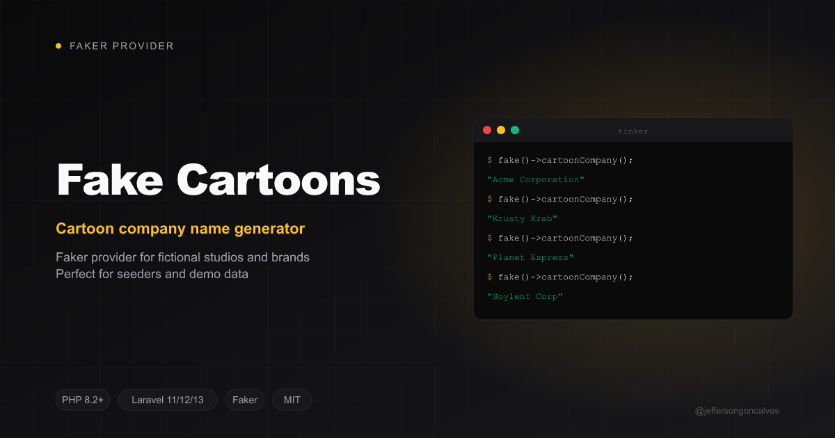Select the "Acme Corporation" output string
The width and height of the screenshot is (835, 438).
coord(536,179)
